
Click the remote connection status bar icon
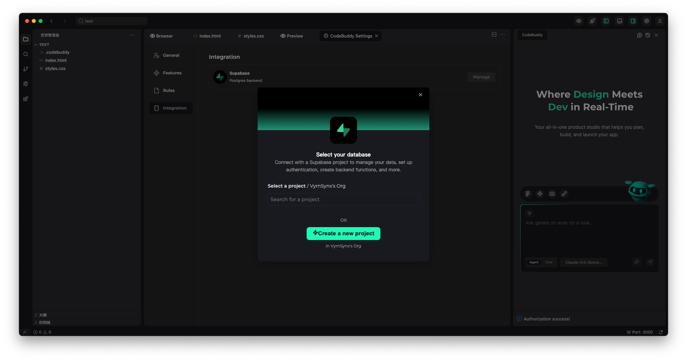tap(24, 332)
